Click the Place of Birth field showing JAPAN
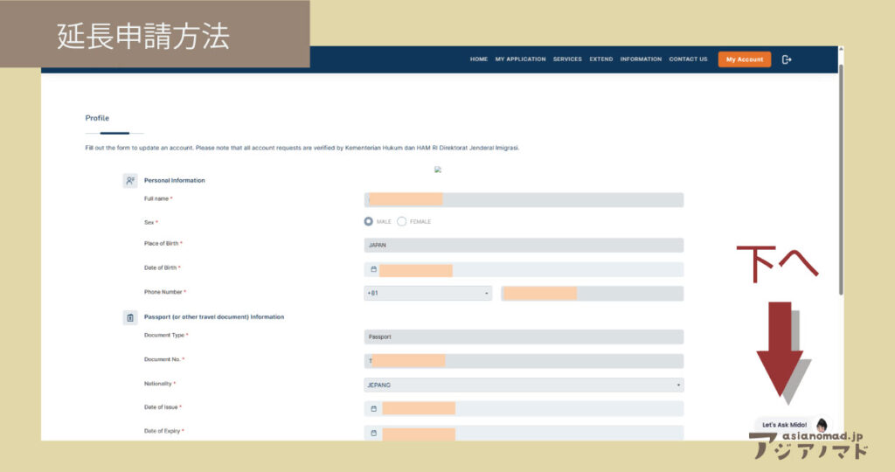895x472 pixels. point(524,246)
